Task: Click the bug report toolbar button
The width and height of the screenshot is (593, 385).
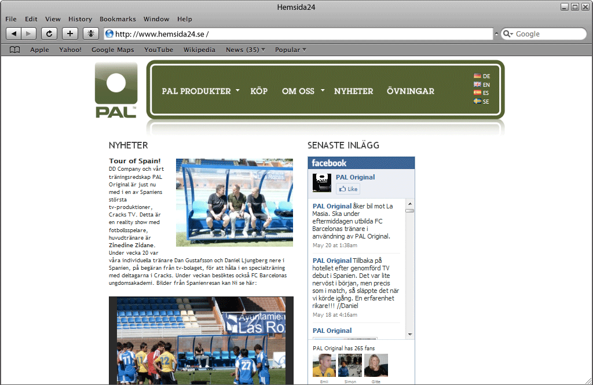Action: 91,34
